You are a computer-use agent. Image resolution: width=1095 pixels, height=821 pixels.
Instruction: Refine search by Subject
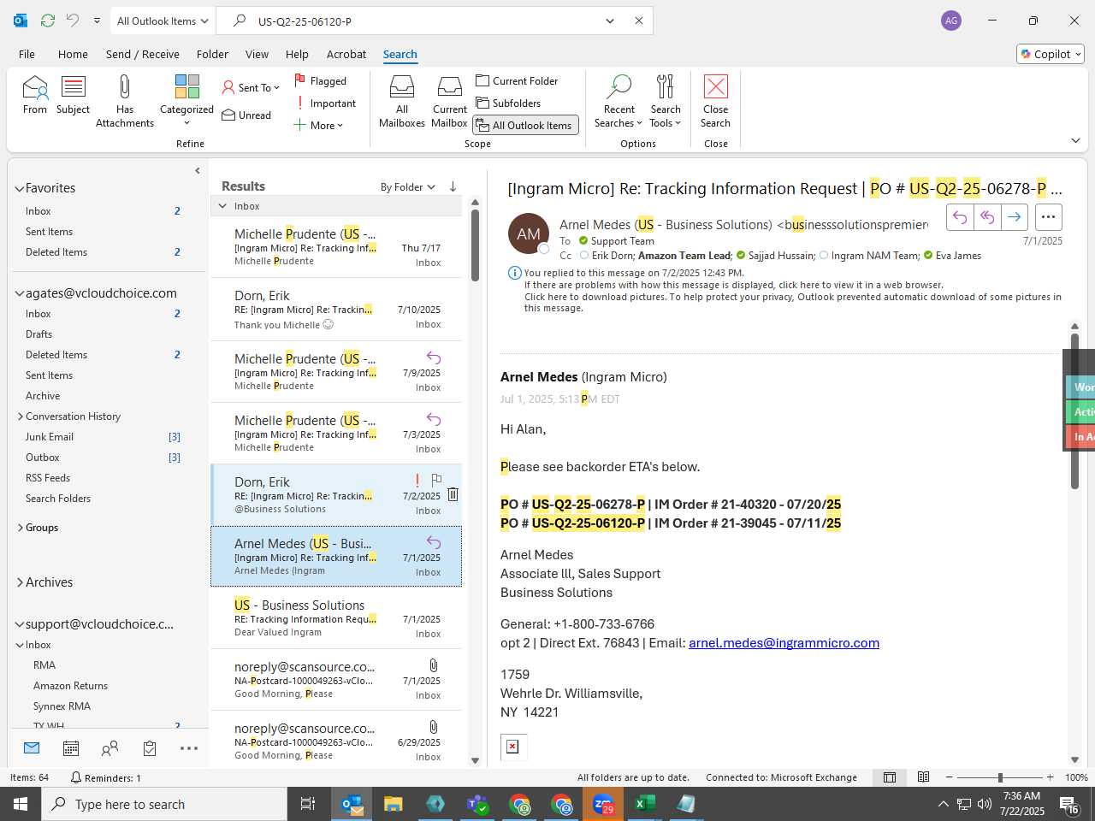(x=73, y=94)
